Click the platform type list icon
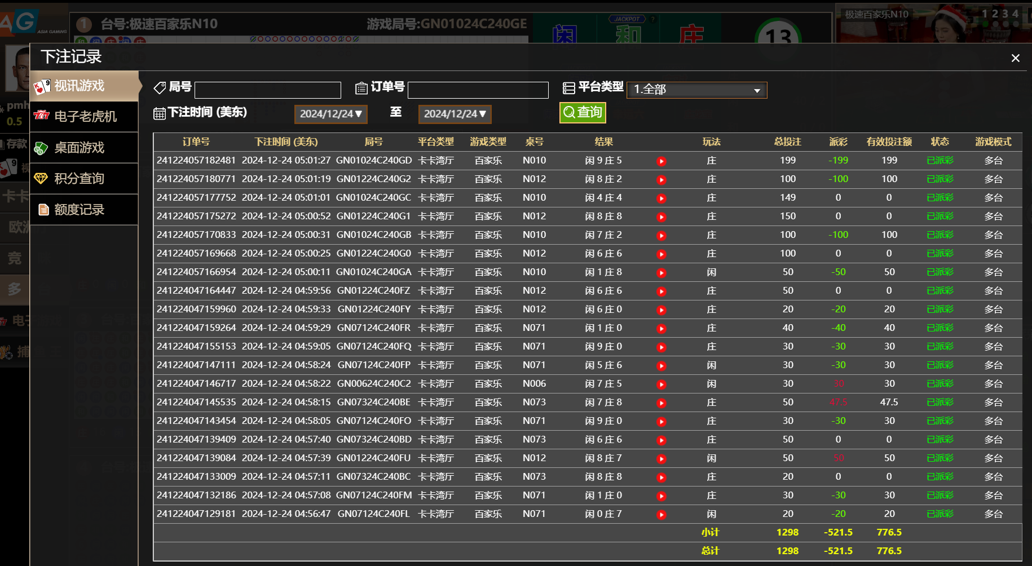 (568, 88)
